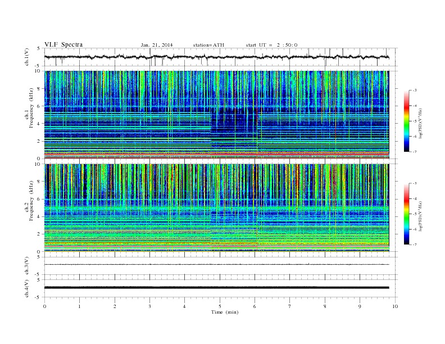Click the "10" tick label on Time axis
445x344 pixels.
point(395,306)
